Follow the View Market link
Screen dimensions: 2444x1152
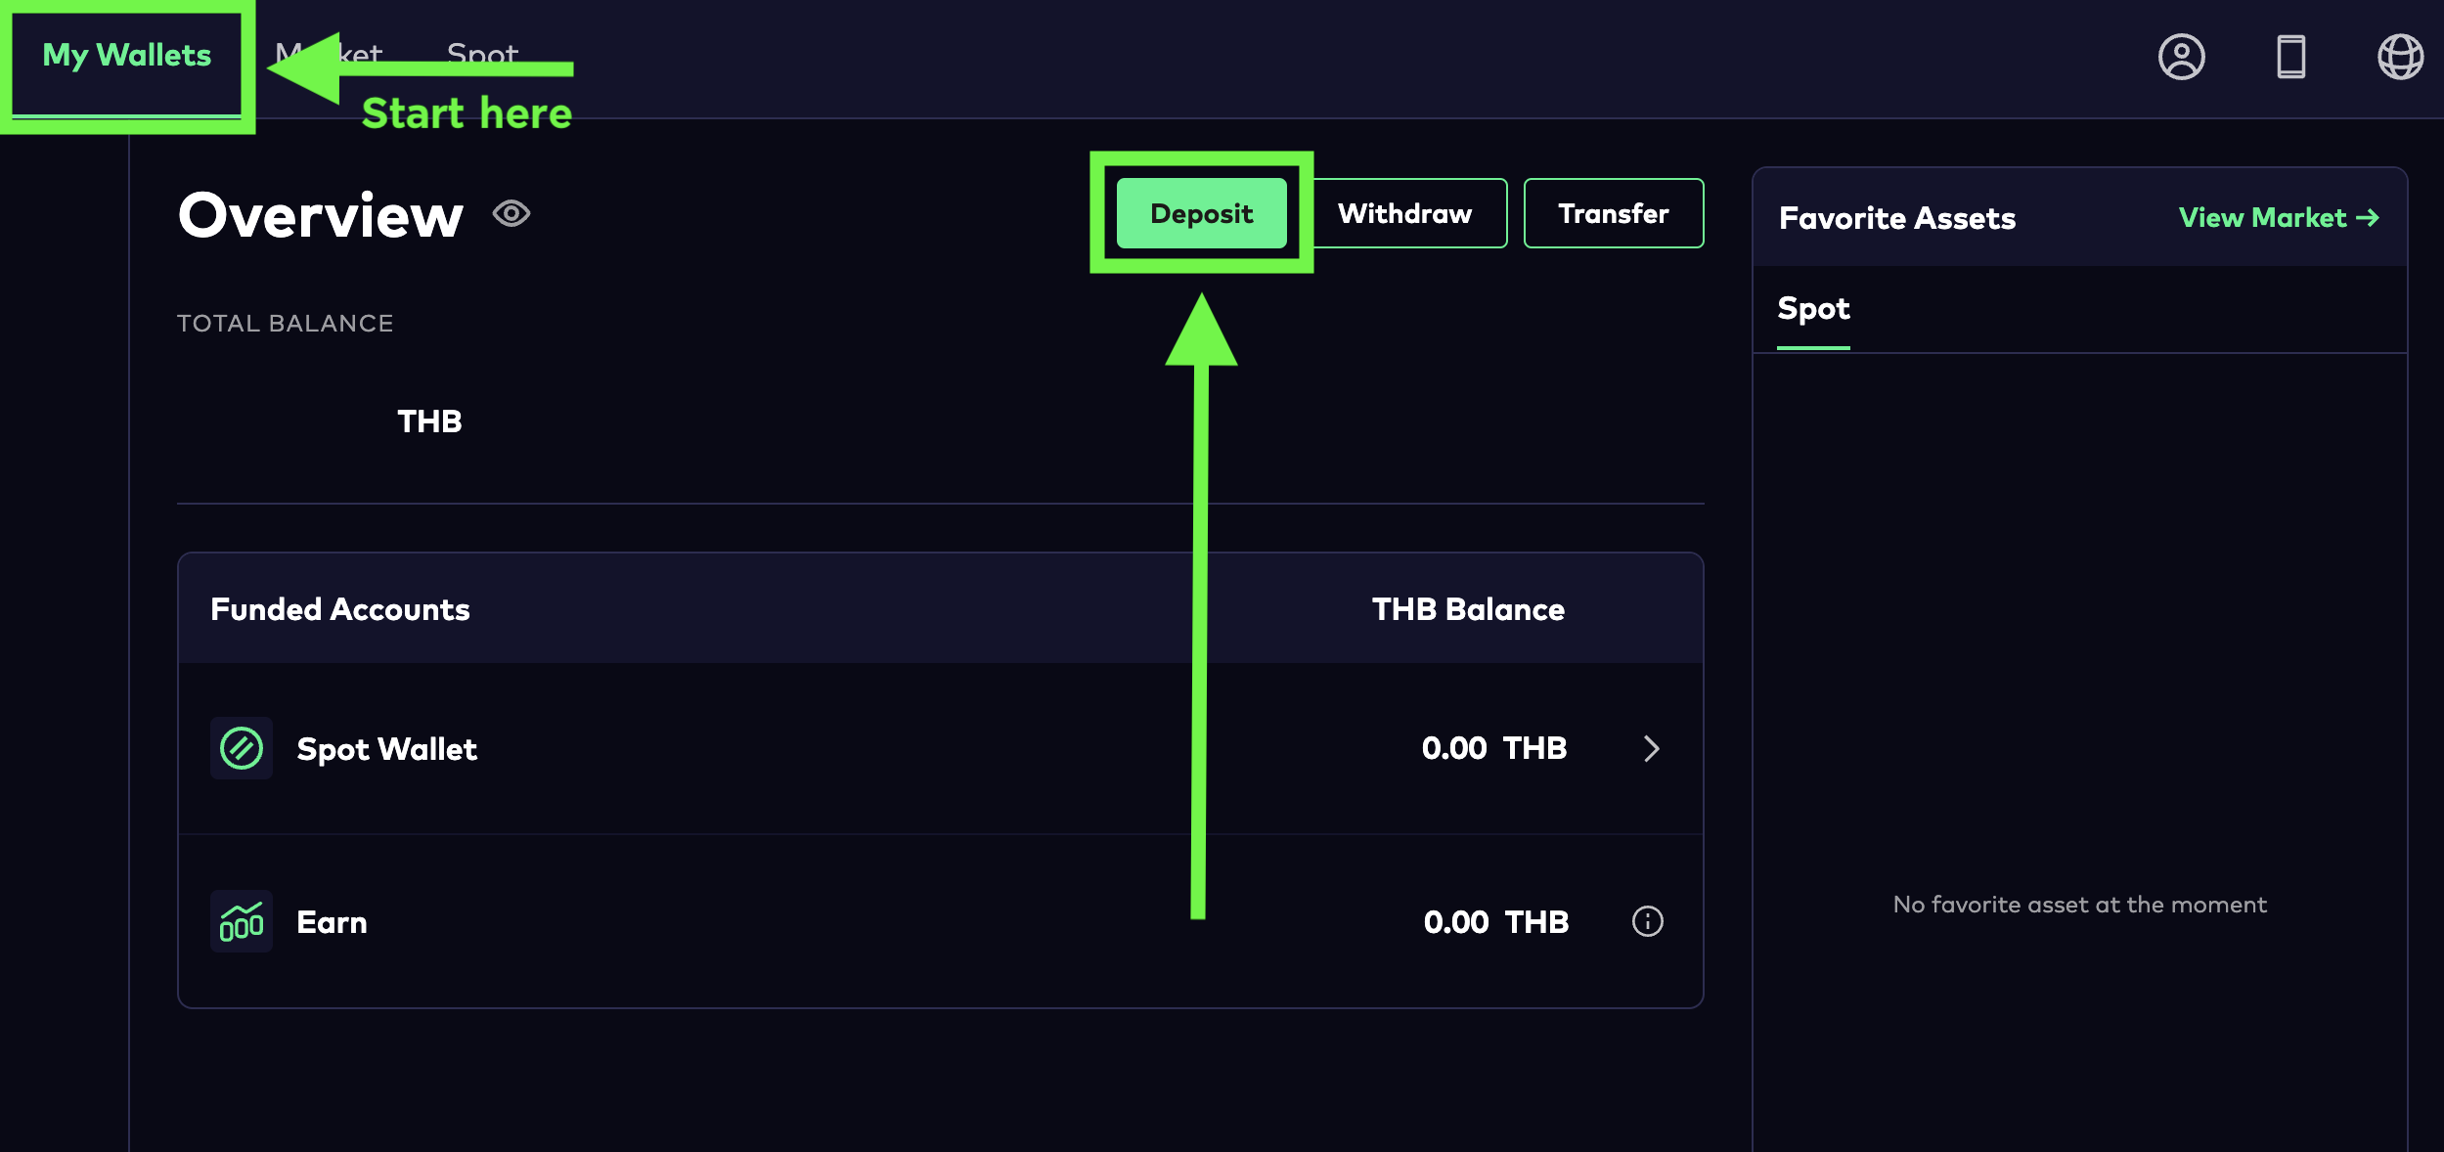(2261, 217)
